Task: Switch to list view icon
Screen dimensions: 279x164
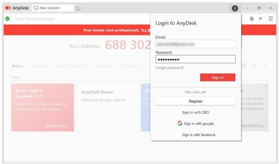Action: 264,66
